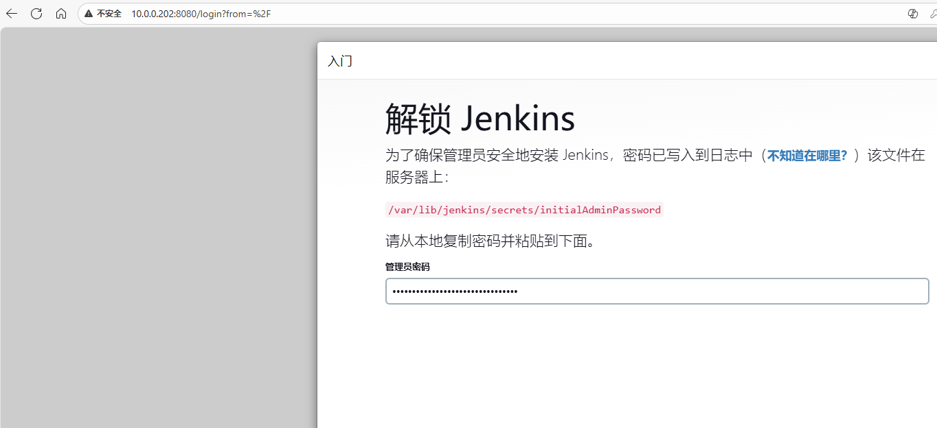Open the 不知道在哪里? help link
The width and height of the screenshot is (937, 428).
pyautogui.click(x=807, y=155)
